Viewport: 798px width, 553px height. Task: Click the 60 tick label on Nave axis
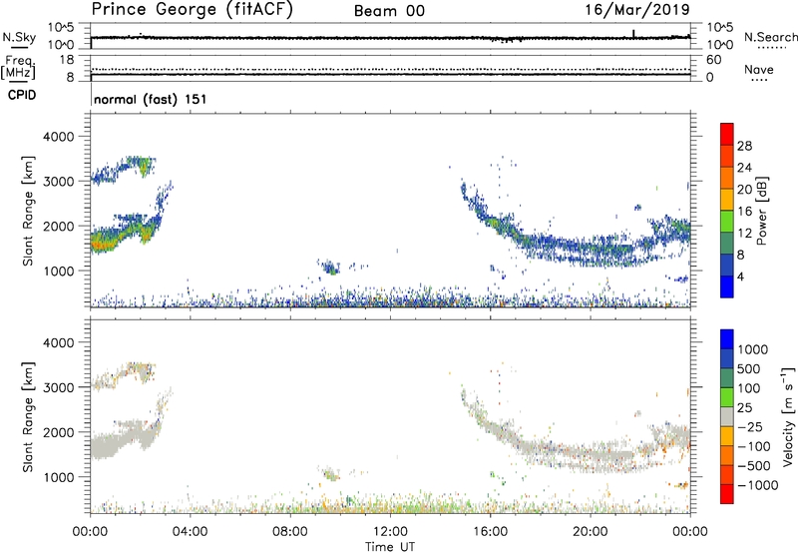click(713, 60)
